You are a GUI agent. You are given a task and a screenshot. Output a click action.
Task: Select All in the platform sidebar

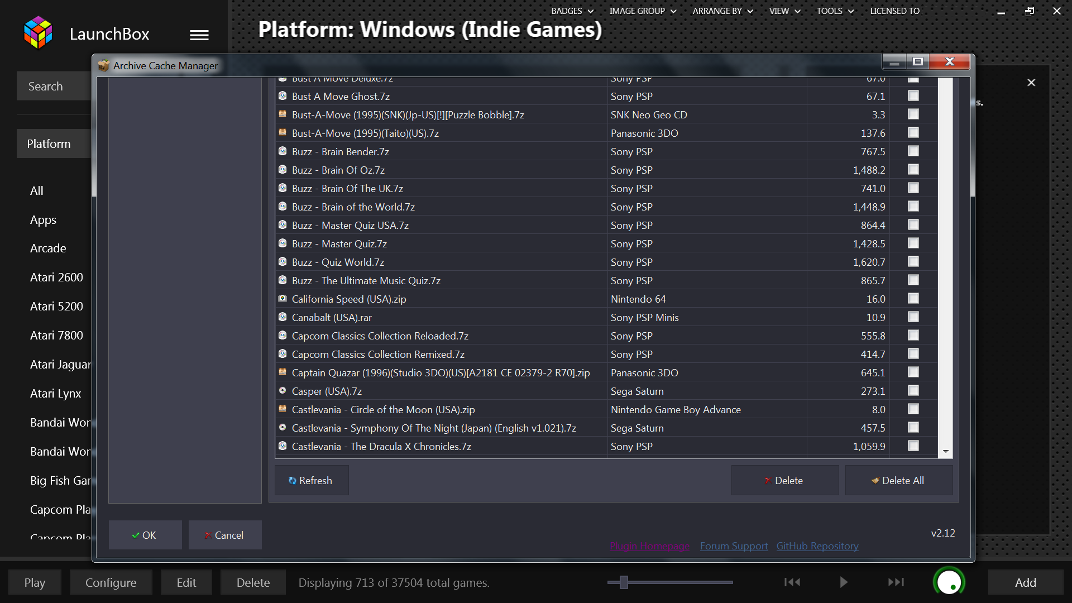point(37,191)
